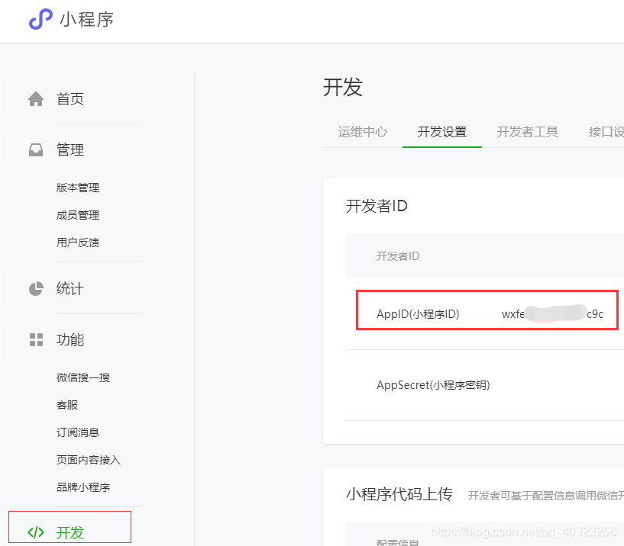
Task: Open 成员管理 in the sidebar
Action: coord(77,214)
